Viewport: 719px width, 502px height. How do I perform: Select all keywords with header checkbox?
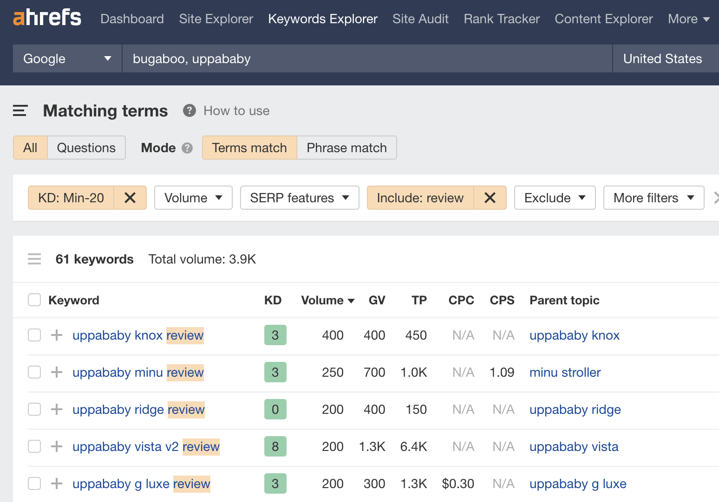click(x=34, y=300)
